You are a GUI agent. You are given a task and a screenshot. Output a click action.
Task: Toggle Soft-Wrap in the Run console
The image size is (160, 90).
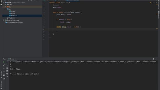[x=7, y=68]
